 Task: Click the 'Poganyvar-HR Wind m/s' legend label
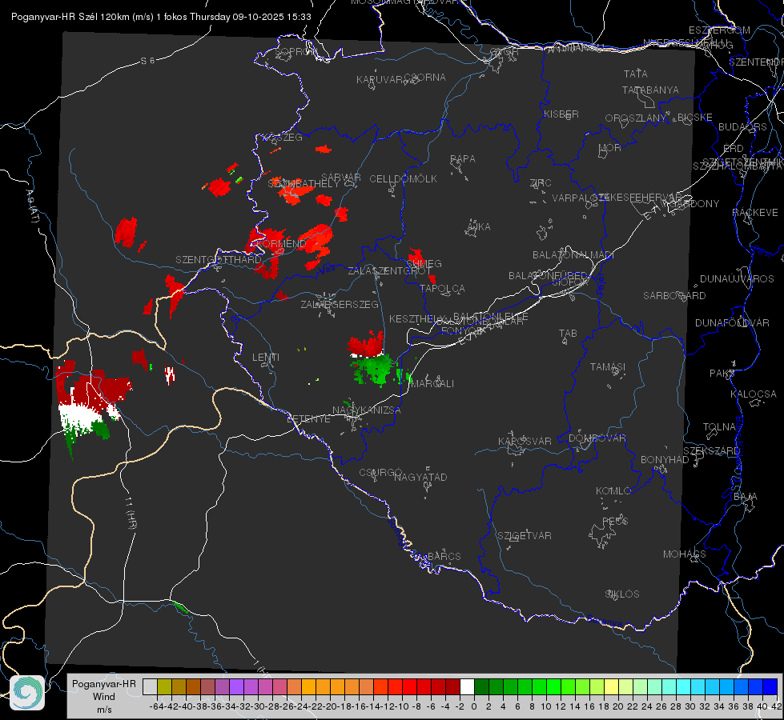coord(104,697)
